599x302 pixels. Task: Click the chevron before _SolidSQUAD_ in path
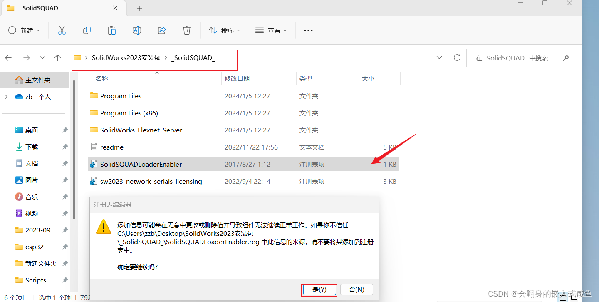tap(166, 58)
